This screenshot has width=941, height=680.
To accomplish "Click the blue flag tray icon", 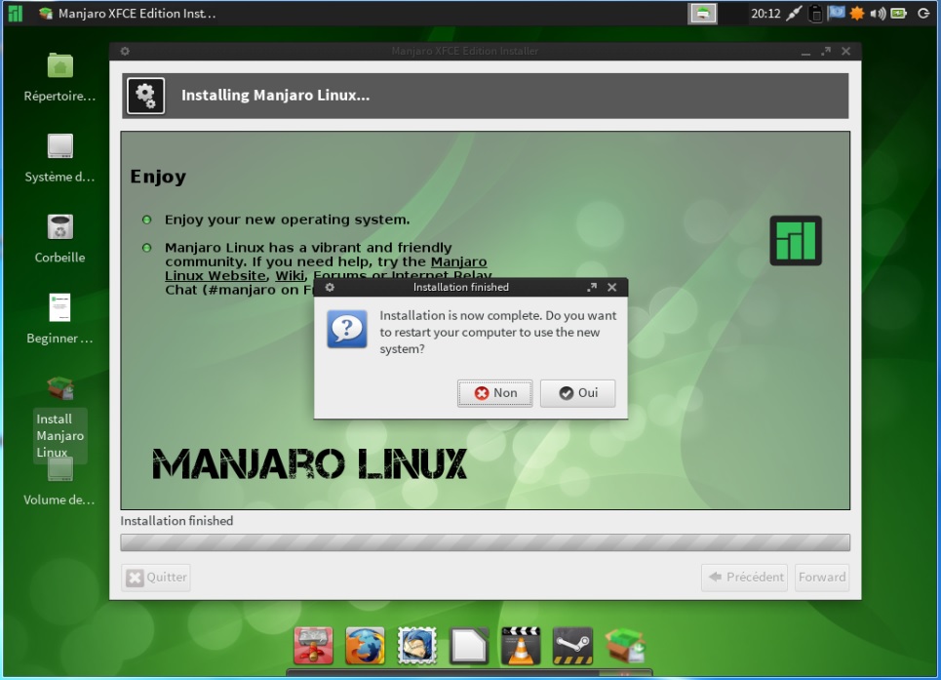I will click(836, 14).
